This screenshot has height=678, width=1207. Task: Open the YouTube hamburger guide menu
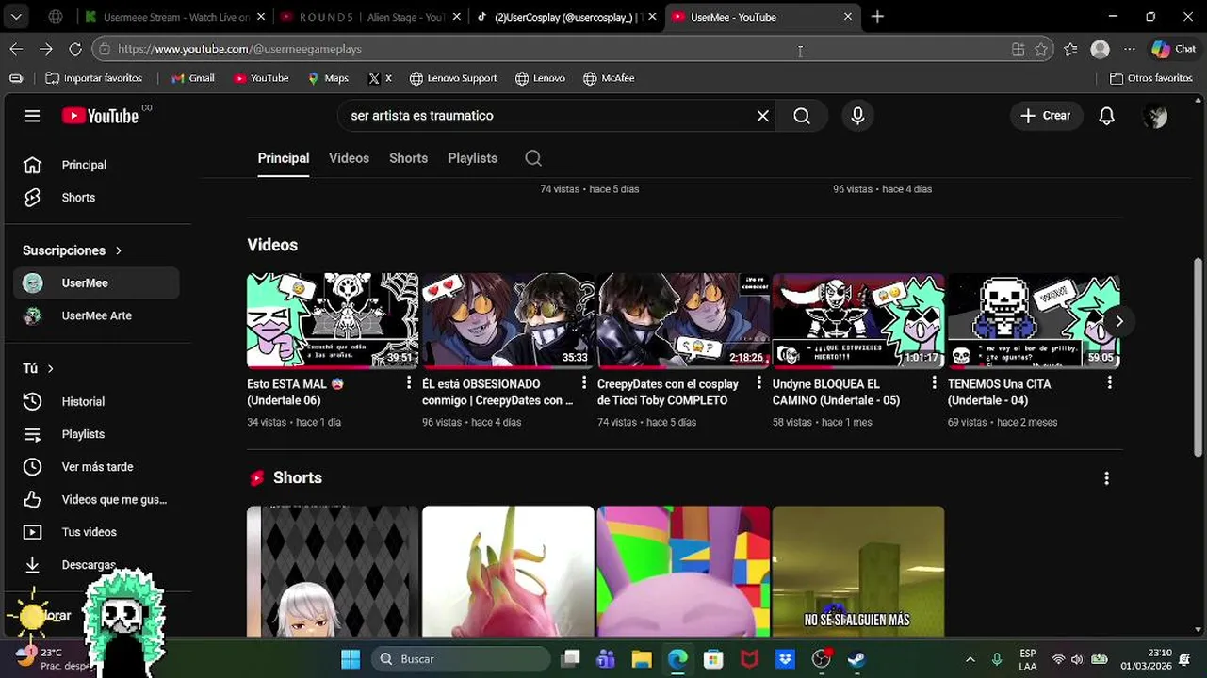click(32, 116)
